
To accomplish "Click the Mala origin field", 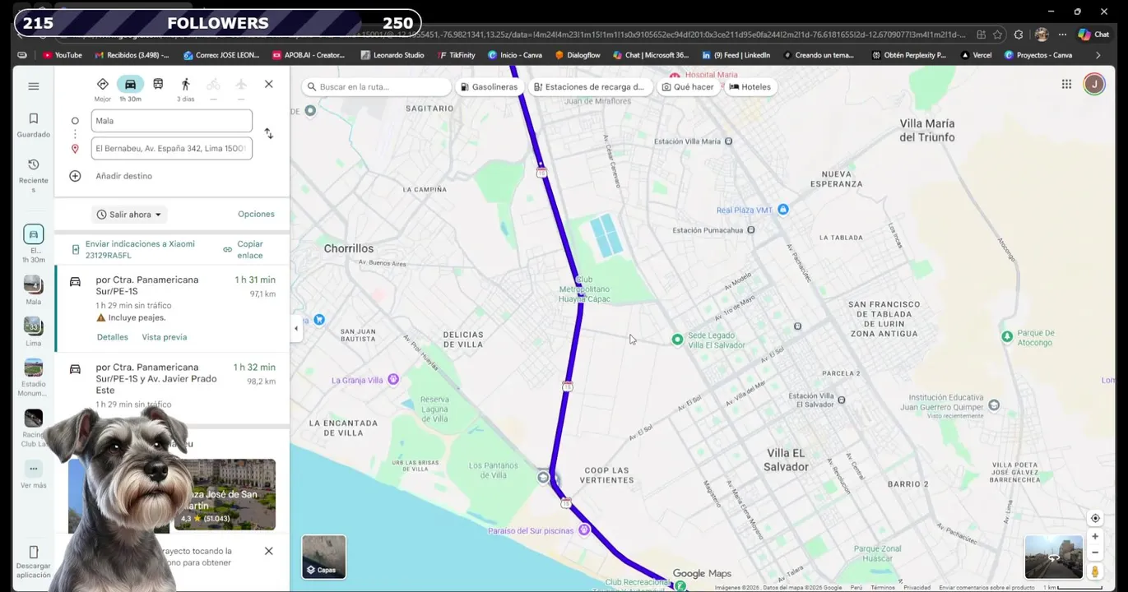I will pos(171,121).
